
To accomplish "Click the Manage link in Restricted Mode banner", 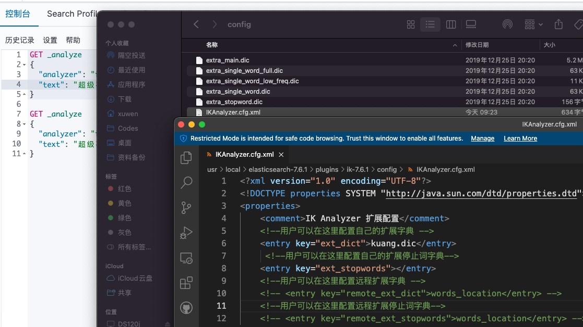I will [x=482, y=139].
